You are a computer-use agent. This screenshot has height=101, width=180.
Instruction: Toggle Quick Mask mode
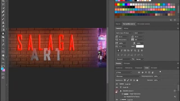point(3,74)
